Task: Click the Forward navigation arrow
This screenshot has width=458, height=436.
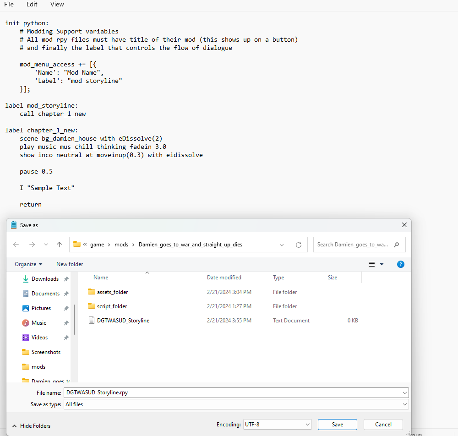Action: (32, 245)
